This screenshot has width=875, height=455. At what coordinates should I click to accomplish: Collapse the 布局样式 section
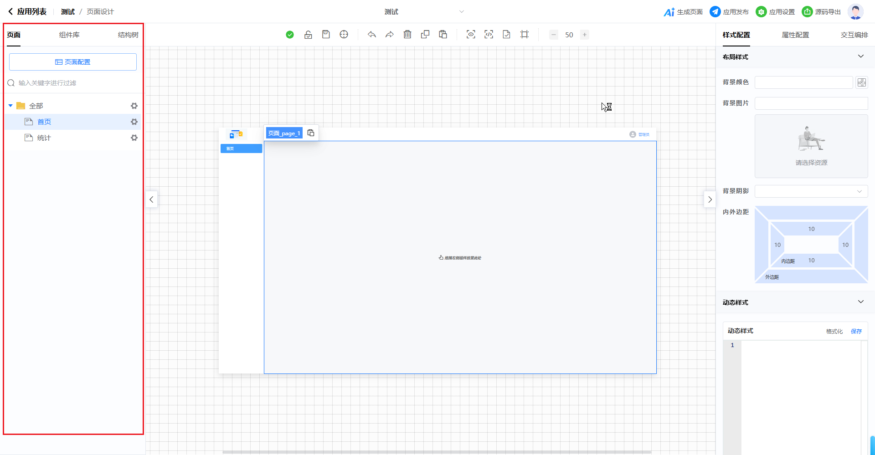click(860, 56)
